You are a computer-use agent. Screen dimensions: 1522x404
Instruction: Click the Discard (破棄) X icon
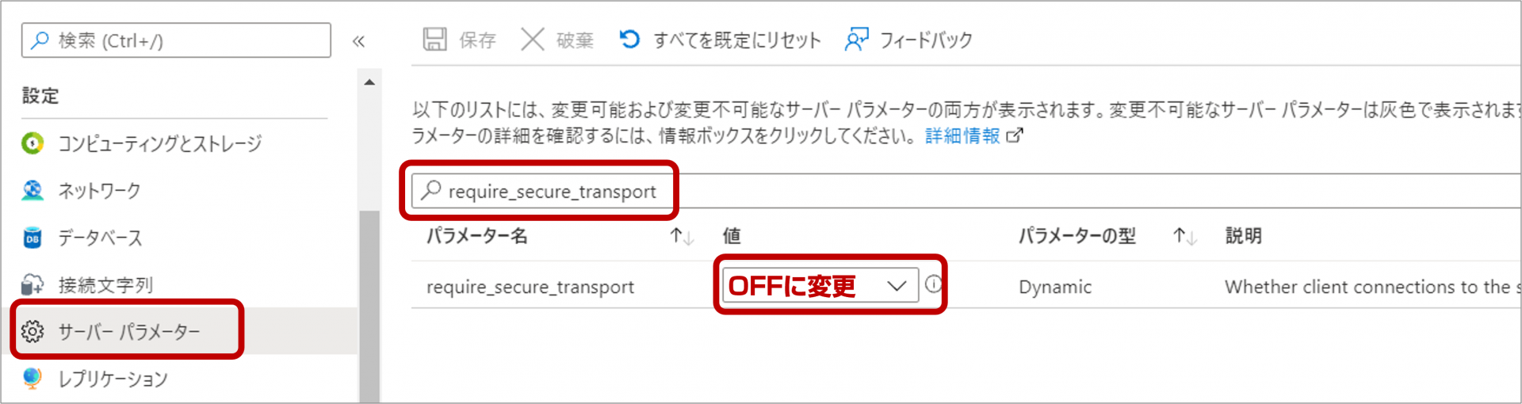click(x=533, y=40)
